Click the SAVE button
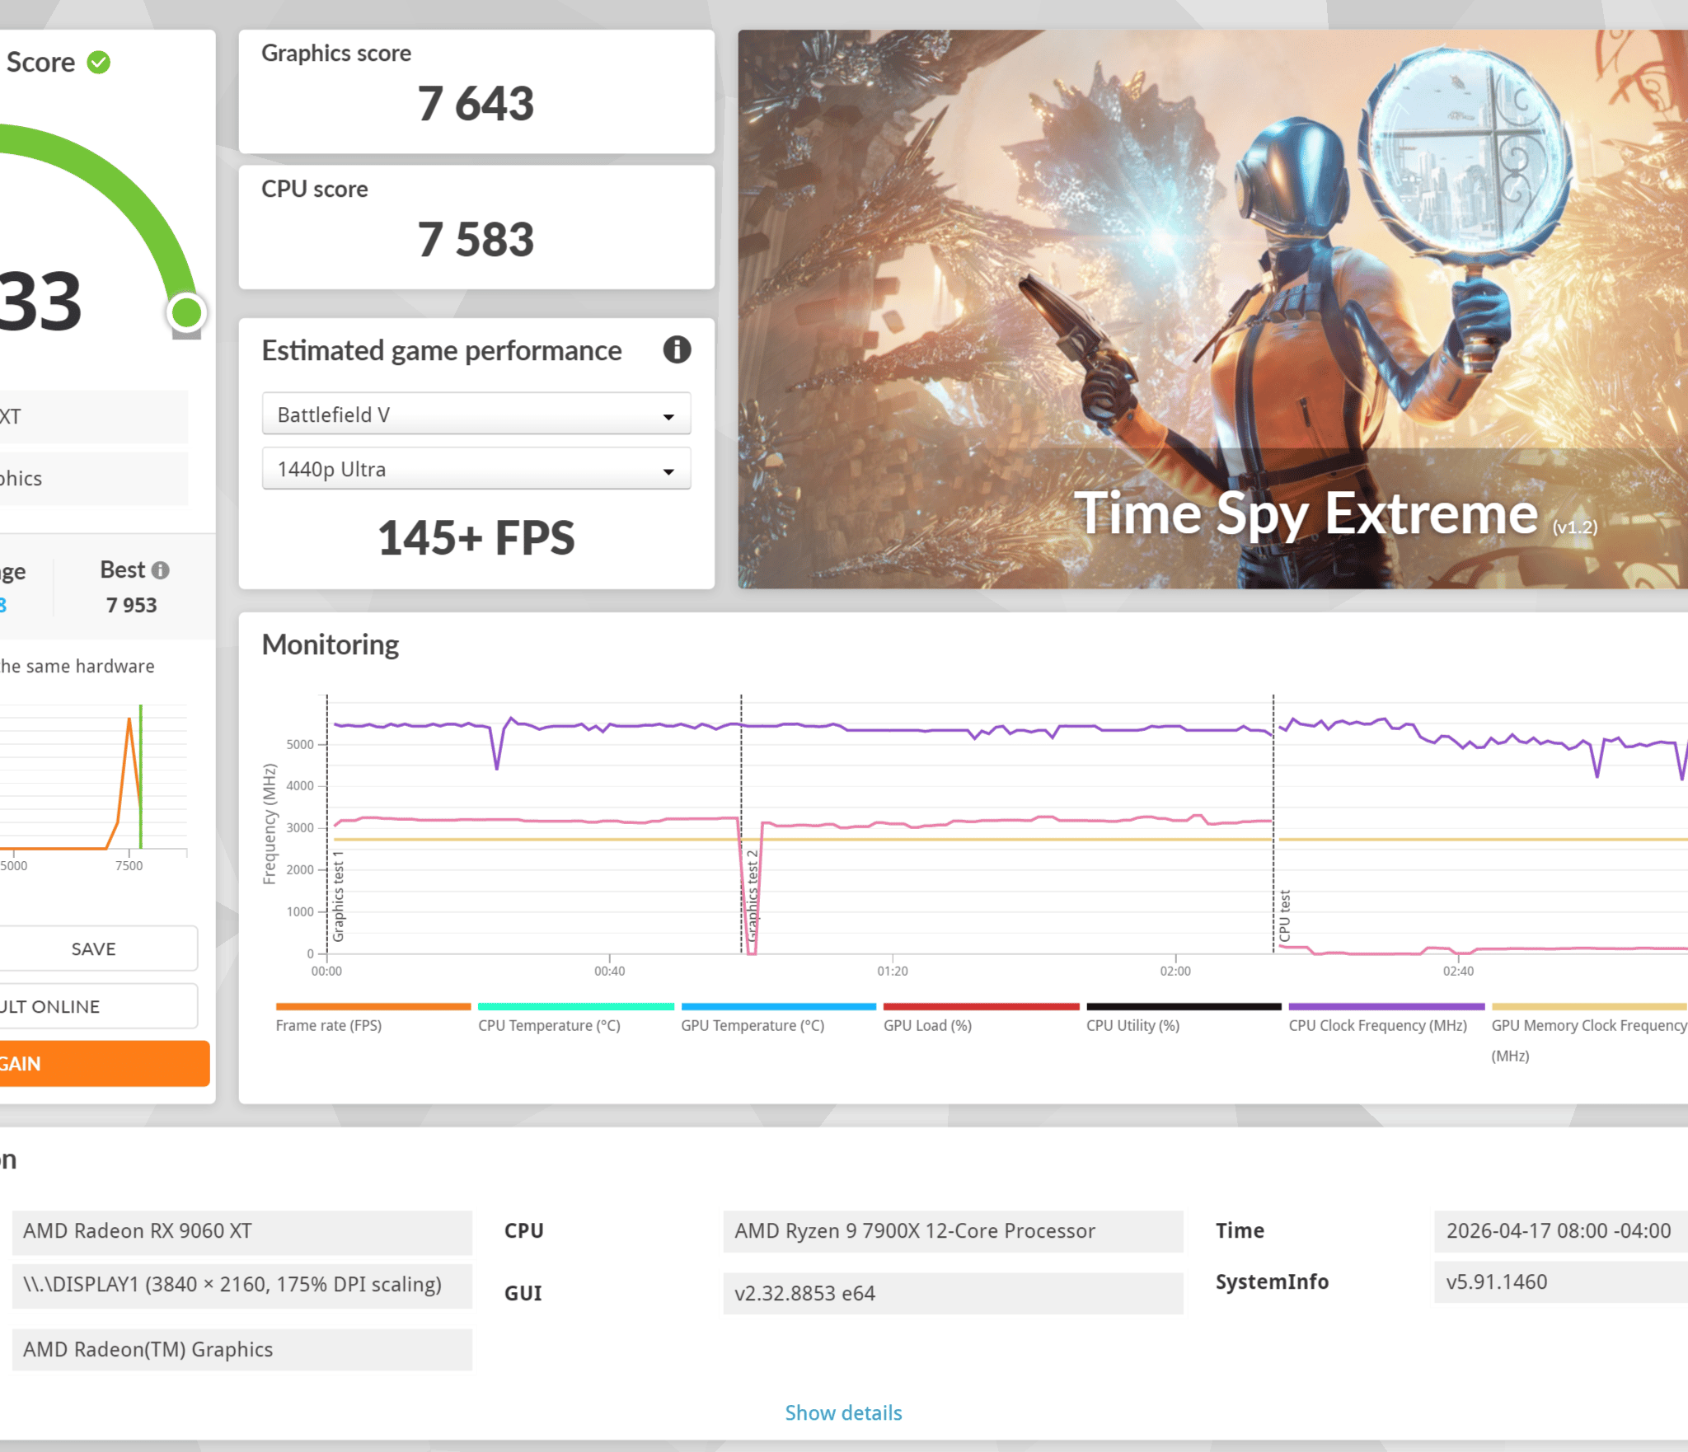This screenshot has width=1688, height=1452. (93, 948)
